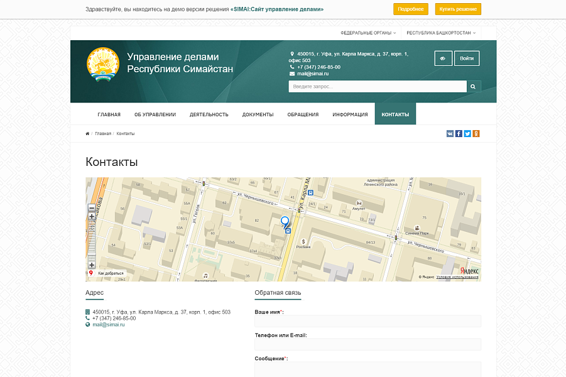Image resolution: width=566 pixels, height=377 pixels.
Task: Expand the Республика Башкортостан dropdown
Action: 440,33
